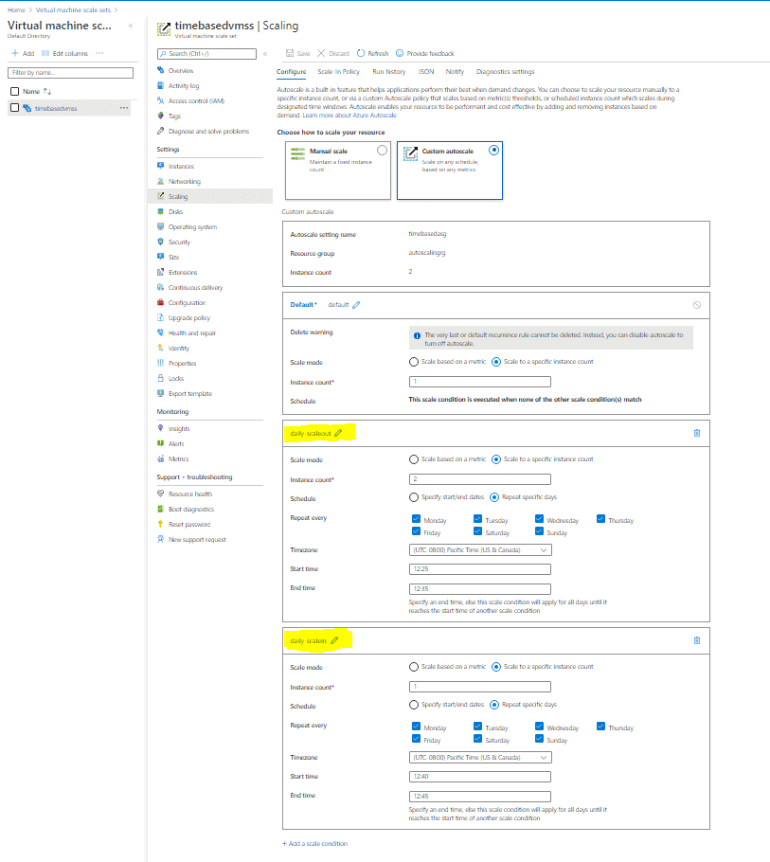Viewport: 770px width, 862px height.
Task: Open the Notify tab
Action: (x=455, y=71)
